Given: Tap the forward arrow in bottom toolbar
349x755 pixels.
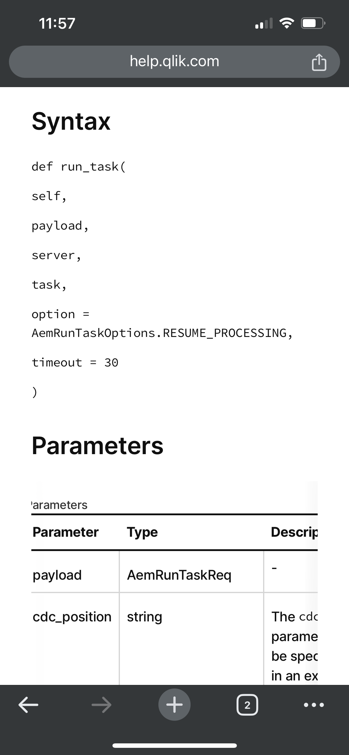Looking at the screenshot, I should (101, 705).
